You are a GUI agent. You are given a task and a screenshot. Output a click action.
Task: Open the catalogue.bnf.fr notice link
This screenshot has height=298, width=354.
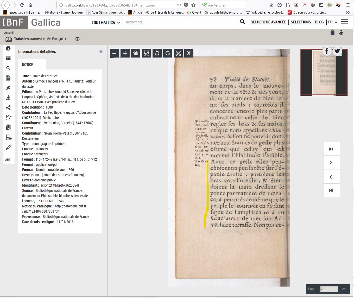click(x=70, y=206)
